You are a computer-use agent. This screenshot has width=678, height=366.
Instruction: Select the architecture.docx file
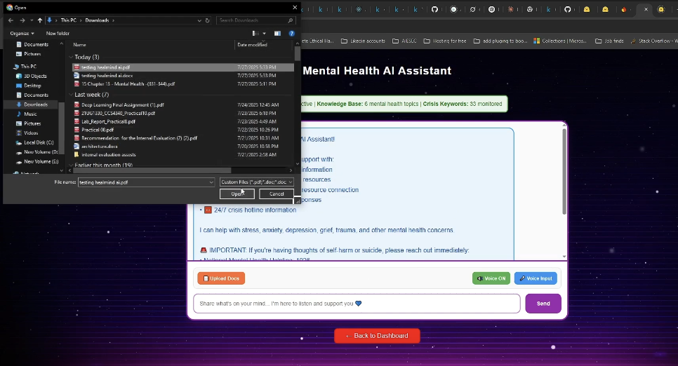99,147
